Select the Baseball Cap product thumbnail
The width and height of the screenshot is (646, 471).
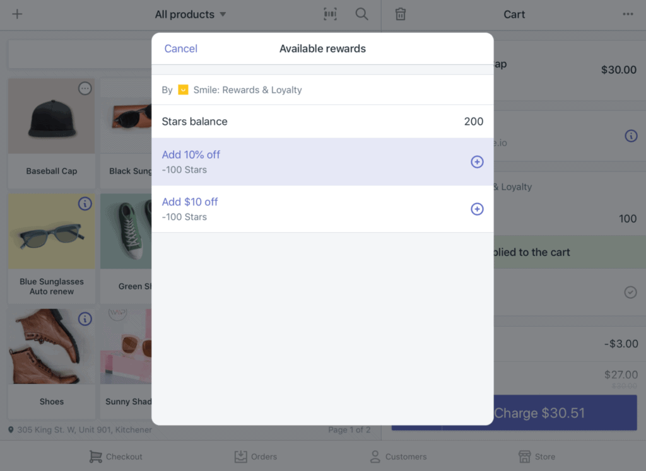point(52,116)
